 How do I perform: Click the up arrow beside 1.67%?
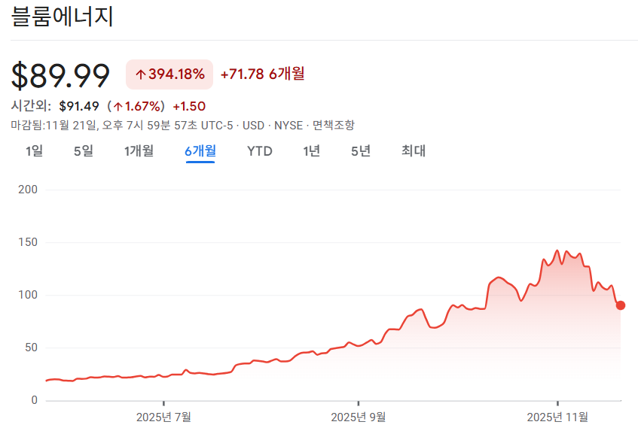pos(118,106)
